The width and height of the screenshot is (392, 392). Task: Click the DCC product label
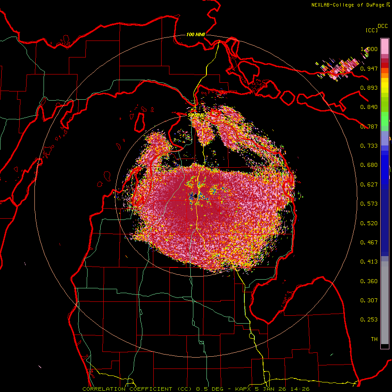(382, 26)
